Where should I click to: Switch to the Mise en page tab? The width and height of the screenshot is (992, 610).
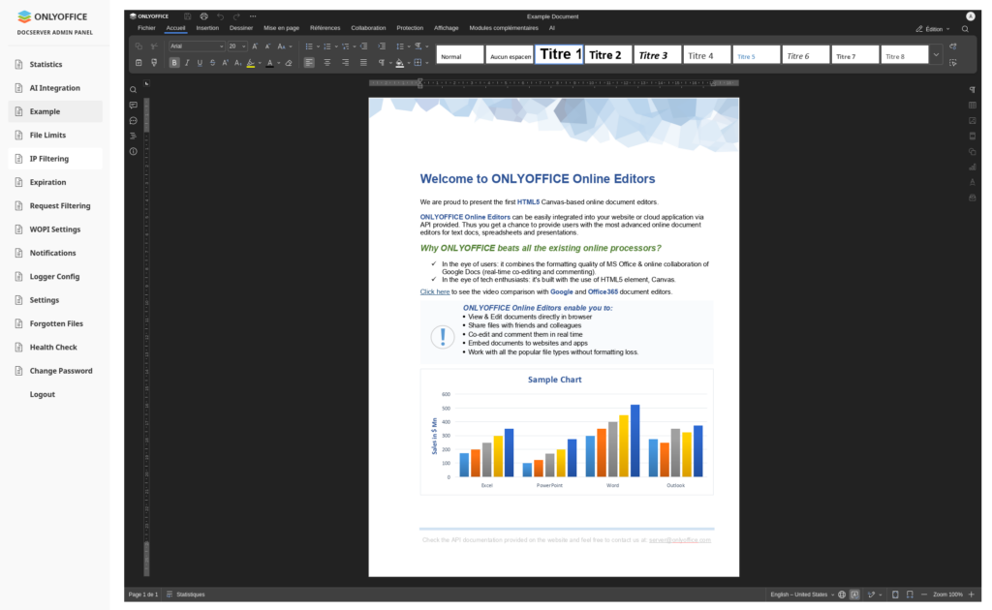[282, 28]
